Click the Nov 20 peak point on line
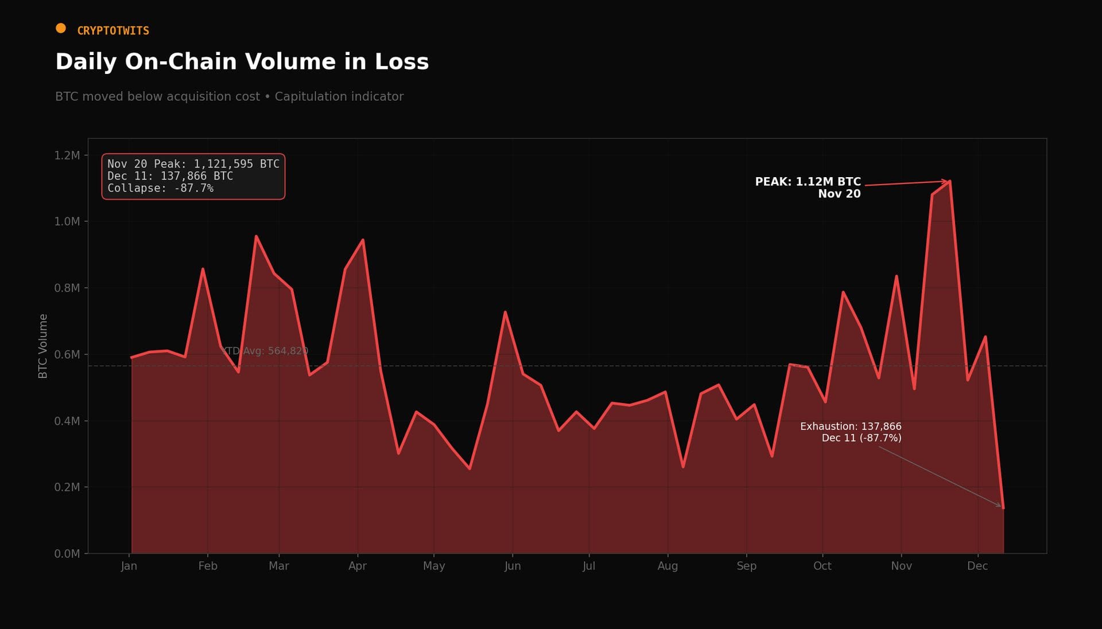The image size is (1102, 629). [x=950, y=182]
